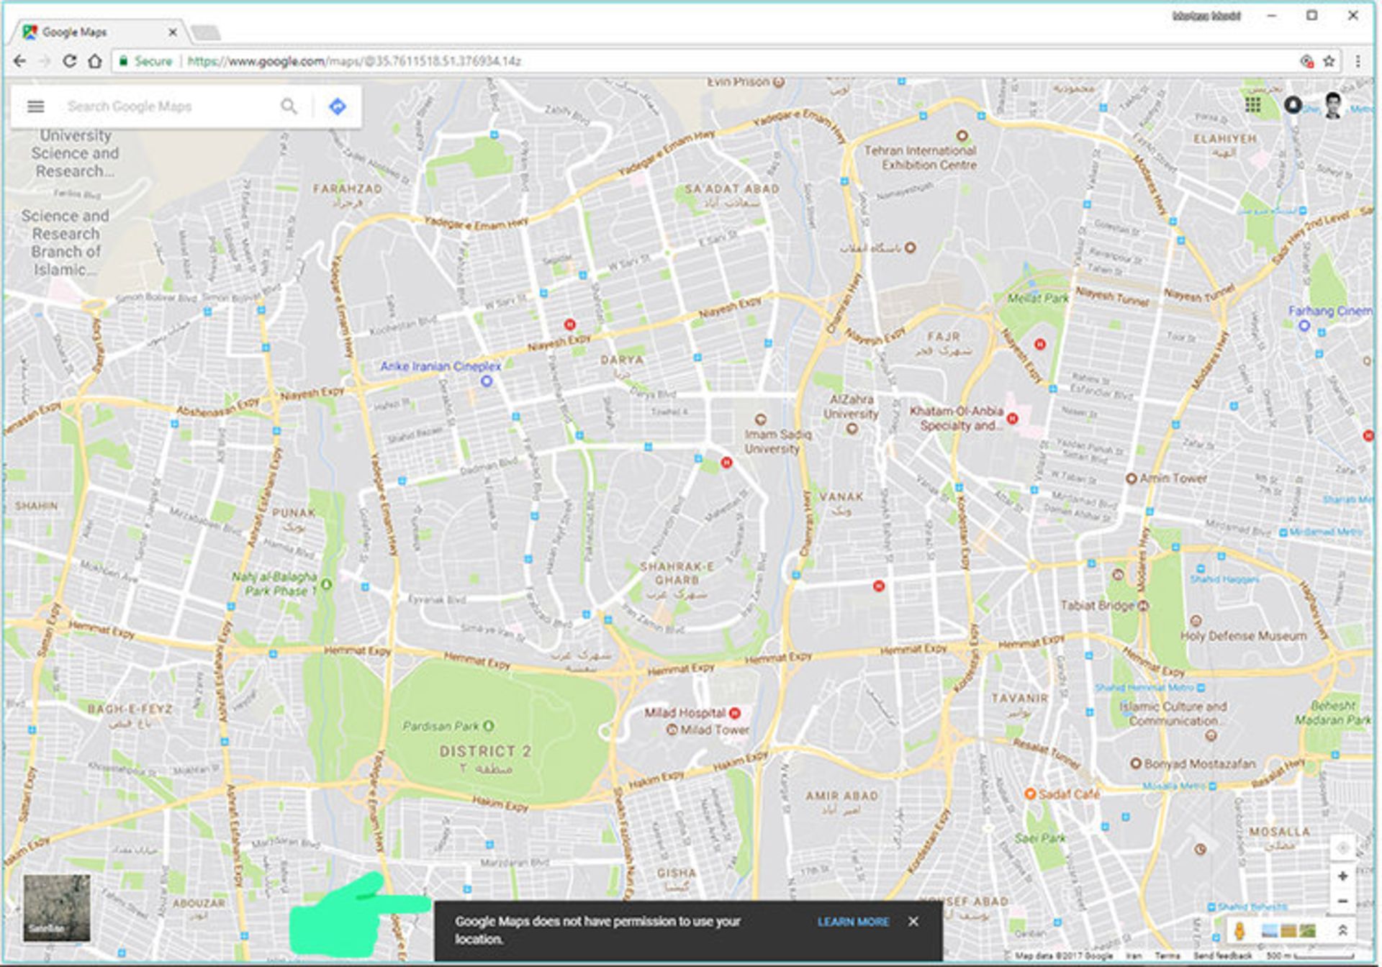Screen dimensions: 1382x967
Task: View site info via Secure padlock
Action: point(145,61)
